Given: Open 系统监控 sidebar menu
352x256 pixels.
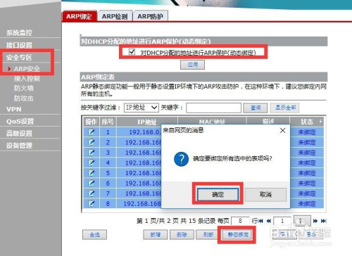Looking at the screenshot, I should point(19,32).
